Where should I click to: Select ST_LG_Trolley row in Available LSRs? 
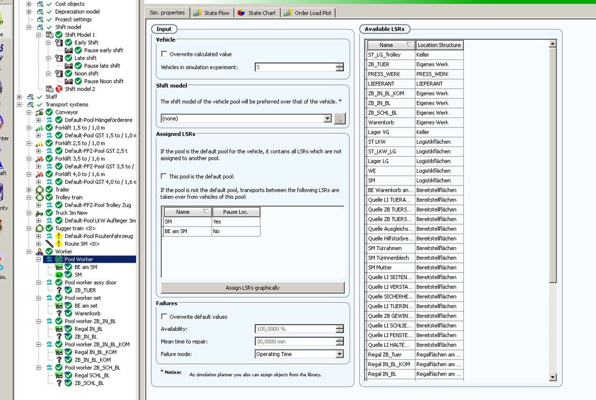(x=415, y=55)
